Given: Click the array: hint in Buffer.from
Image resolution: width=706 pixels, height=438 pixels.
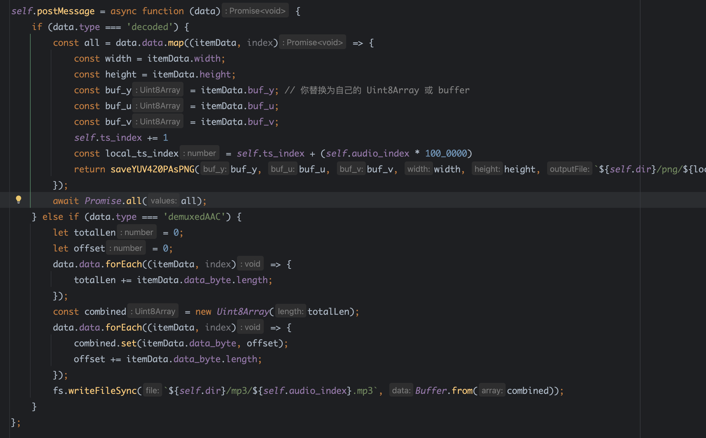Looking at the screenshot, I should [492, 391].
